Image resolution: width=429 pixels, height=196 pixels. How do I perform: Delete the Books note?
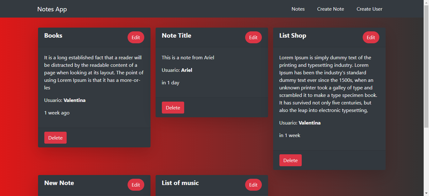click(x=55, y=138)
